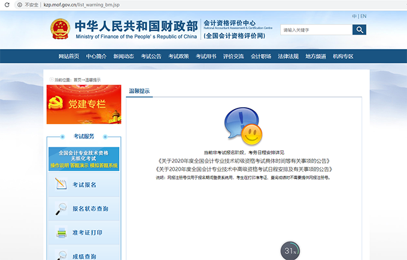Open the 初级资格考试 2020 announcement link
The height and width of the screenshot is (260, 407).
(242, 161)
